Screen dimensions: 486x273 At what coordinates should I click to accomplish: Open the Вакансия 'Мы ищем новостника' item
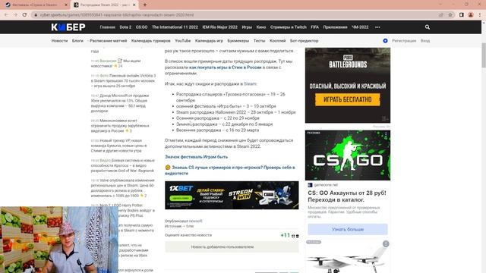[116, 64]
